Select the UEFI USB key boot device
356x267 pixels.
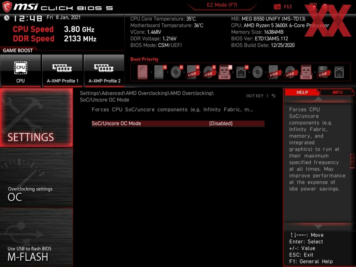(x=225, y=72)
